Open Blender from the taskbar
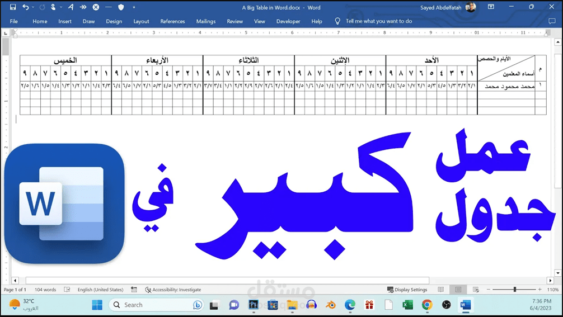The width and height of the screenshot is (563, 317). click(331, 305)
